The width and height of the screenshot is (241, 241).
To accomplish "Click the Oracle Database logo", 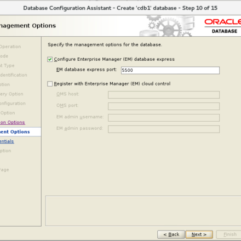I will pyautogui.click(x=223, y=26).
